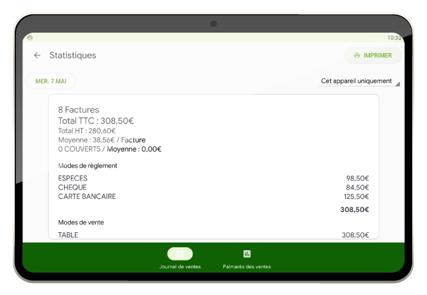Click the 0 COUVERTS average line
Screen dimensions: 427x295
pyautogui.click(x=109, y=149)
